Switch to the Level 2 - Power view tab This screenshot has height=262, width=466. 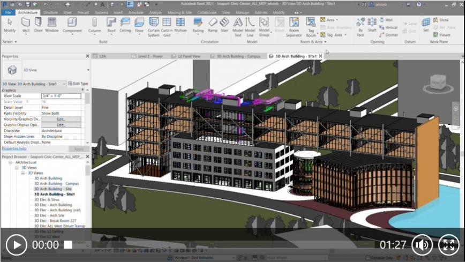pos(151,56)
